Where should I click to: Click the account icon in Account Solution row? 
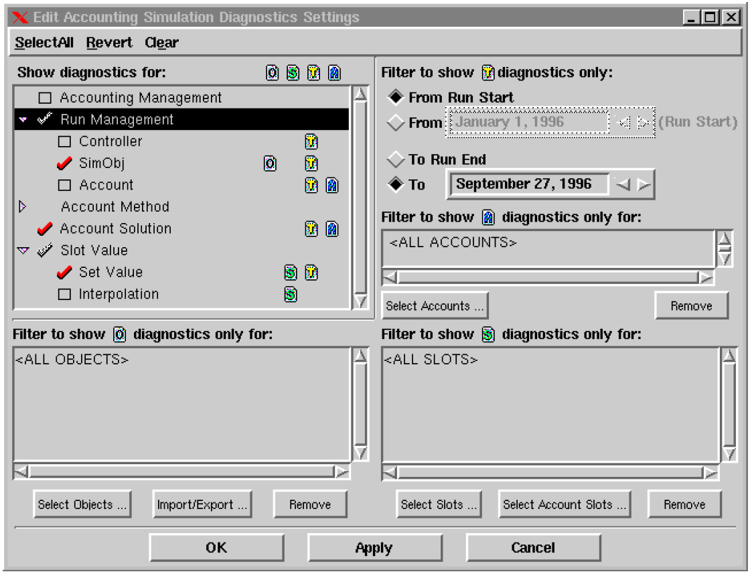(x=332, y=229)
